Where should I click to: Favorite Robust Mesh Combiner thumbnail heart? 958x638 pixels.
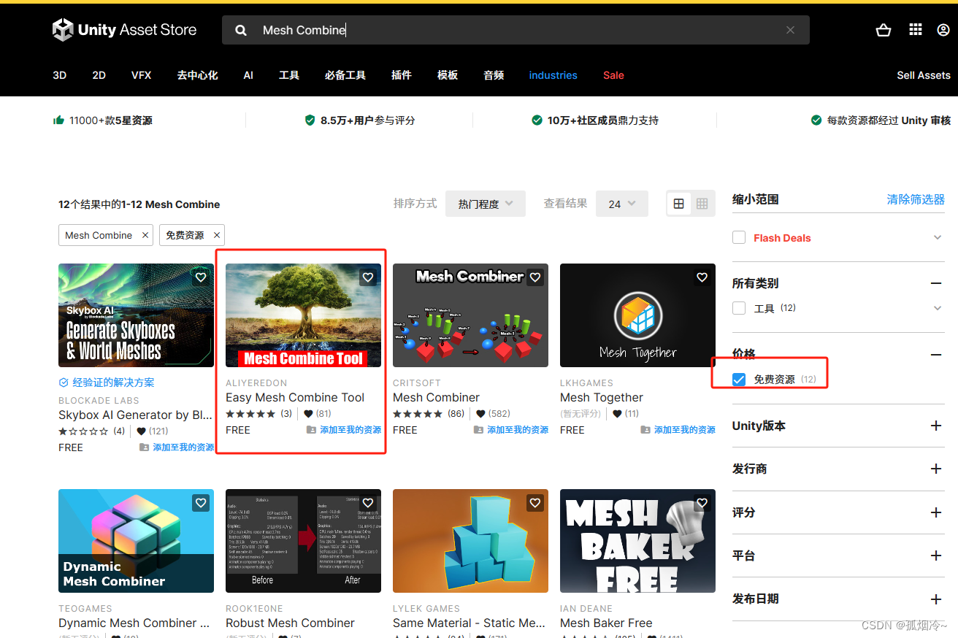click(x=368, y=503)
